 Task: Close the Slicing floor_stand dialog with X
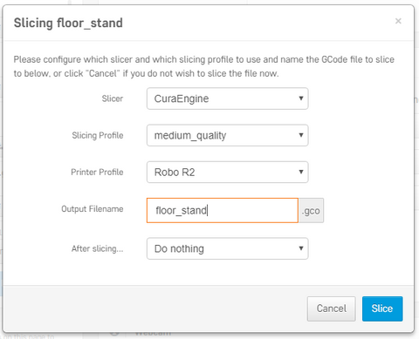click(x=398, y=21)
